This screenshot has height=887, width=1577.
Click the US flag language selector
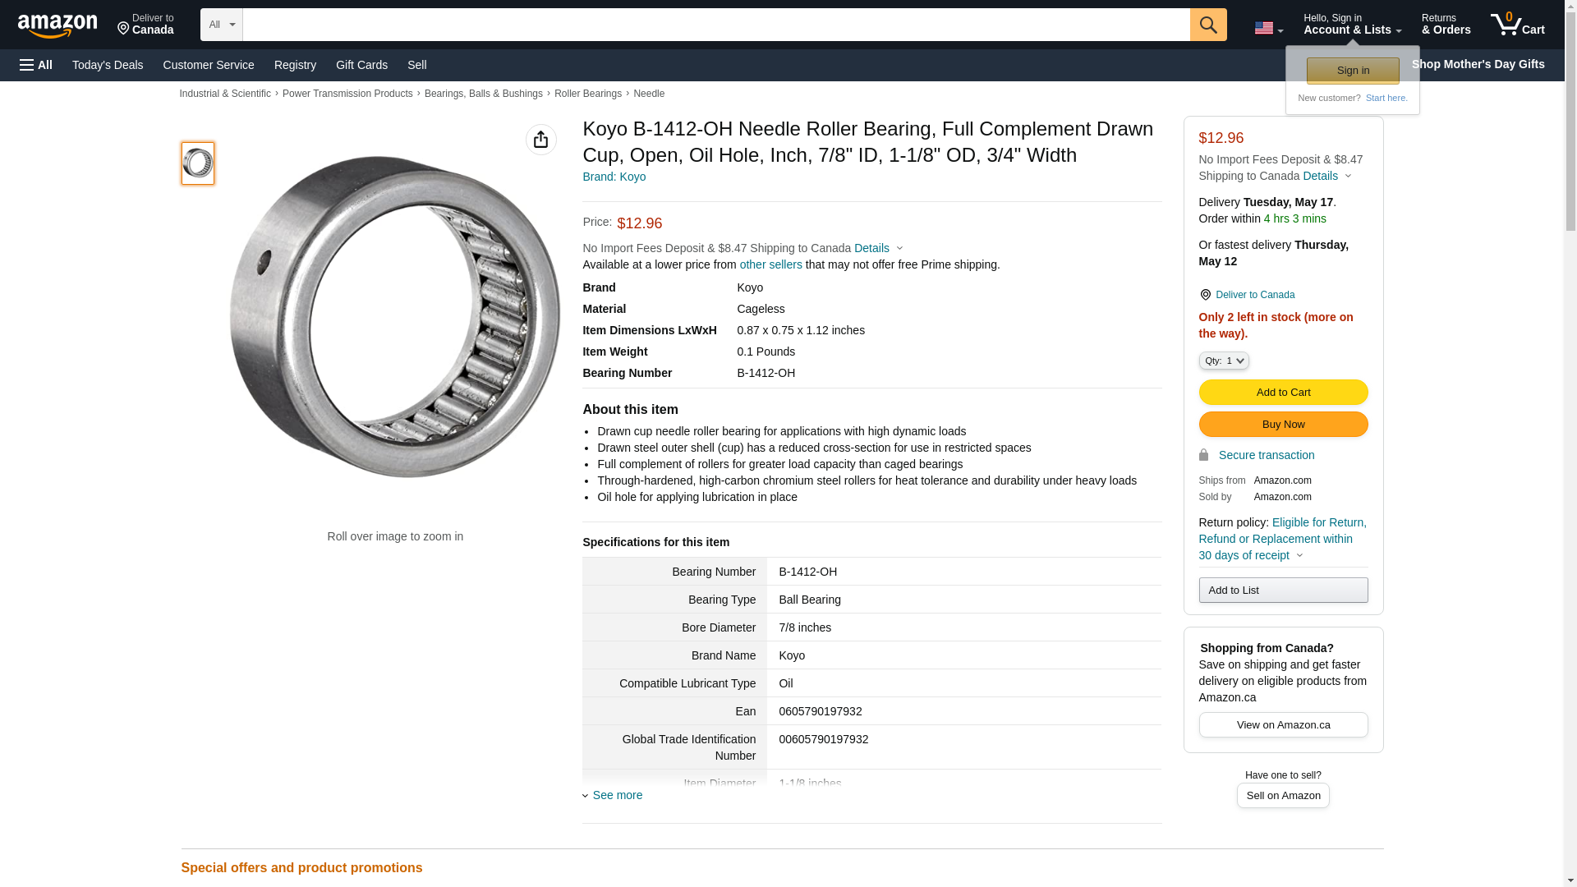coord(1268,28)
